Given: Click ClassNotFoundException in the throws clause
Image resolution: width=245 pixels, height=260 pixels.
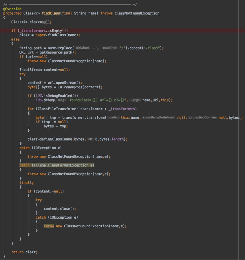Looking at the screenshot, I should pyautogui.click(x=137, y=13).
